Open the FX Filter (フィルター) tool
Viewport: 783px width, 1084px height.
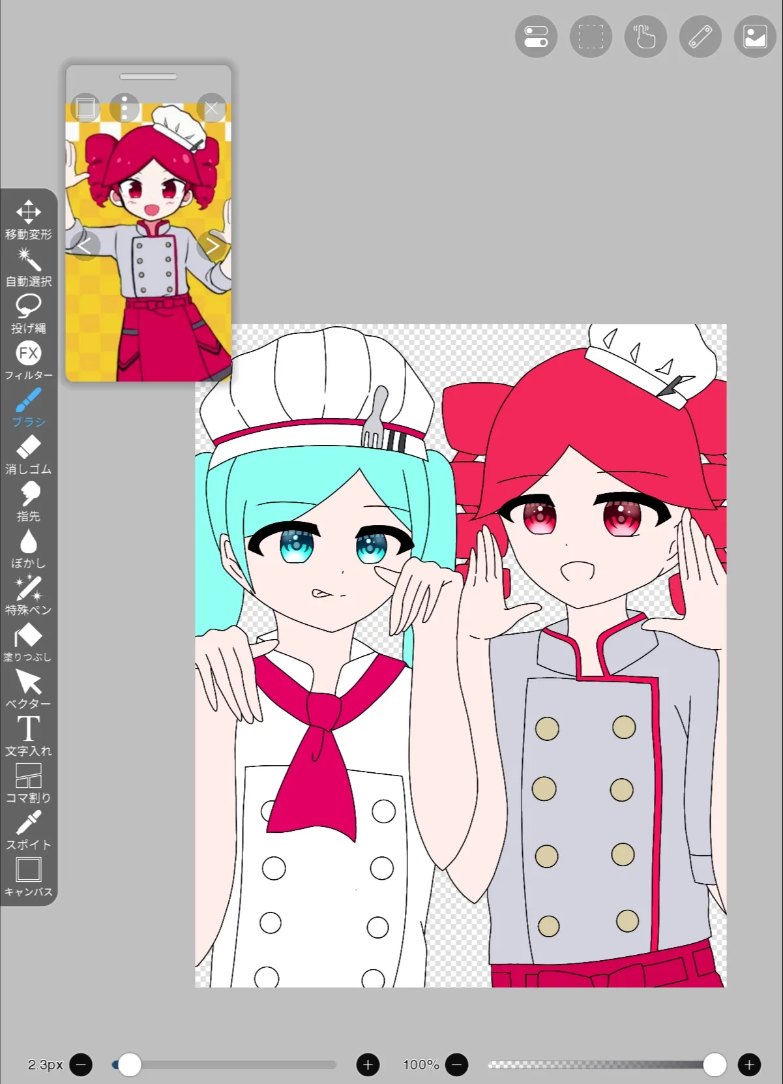[x=29, y=361]
